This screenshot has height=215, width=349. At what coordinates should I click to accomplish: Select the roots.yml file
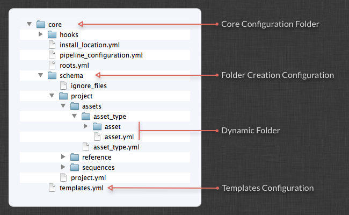tap(74, 65)
